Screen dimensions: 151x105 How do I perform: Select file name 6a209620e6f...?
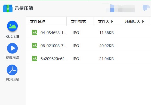[53, 59]
